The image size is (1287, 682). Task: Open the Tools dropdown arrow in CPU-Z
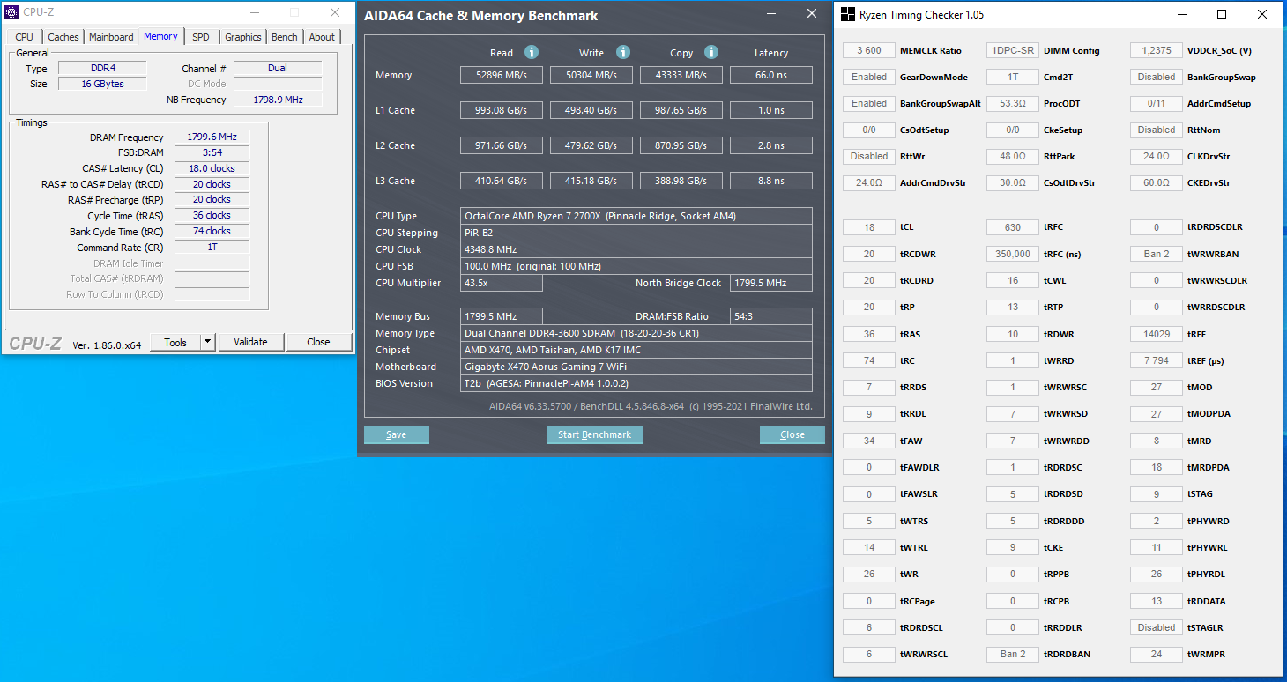(x=207, y=342)
